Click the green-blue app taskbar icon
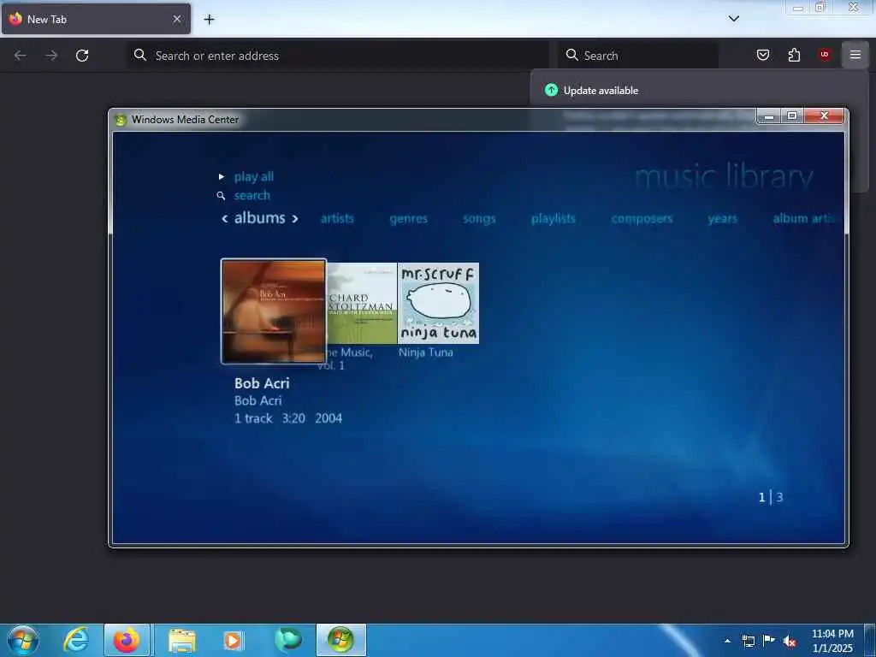 coord(288,640)
